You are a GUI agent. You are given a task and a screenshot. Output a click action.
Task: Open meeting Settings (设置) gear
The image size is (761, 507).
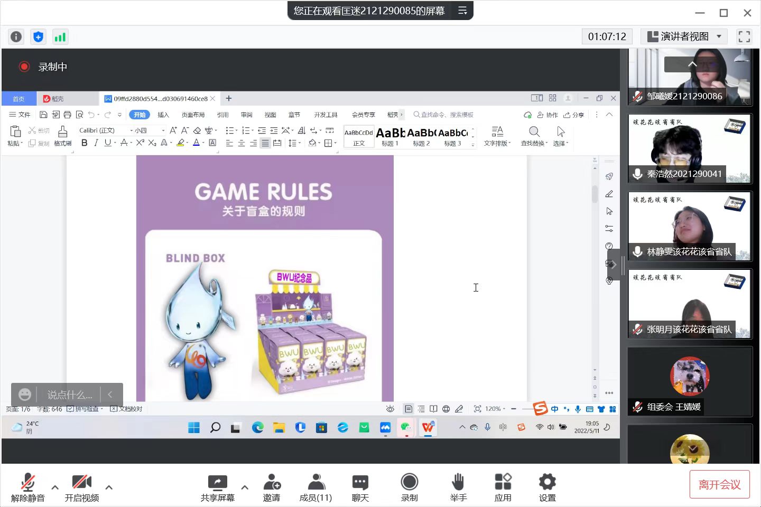(x=547, y=487)
